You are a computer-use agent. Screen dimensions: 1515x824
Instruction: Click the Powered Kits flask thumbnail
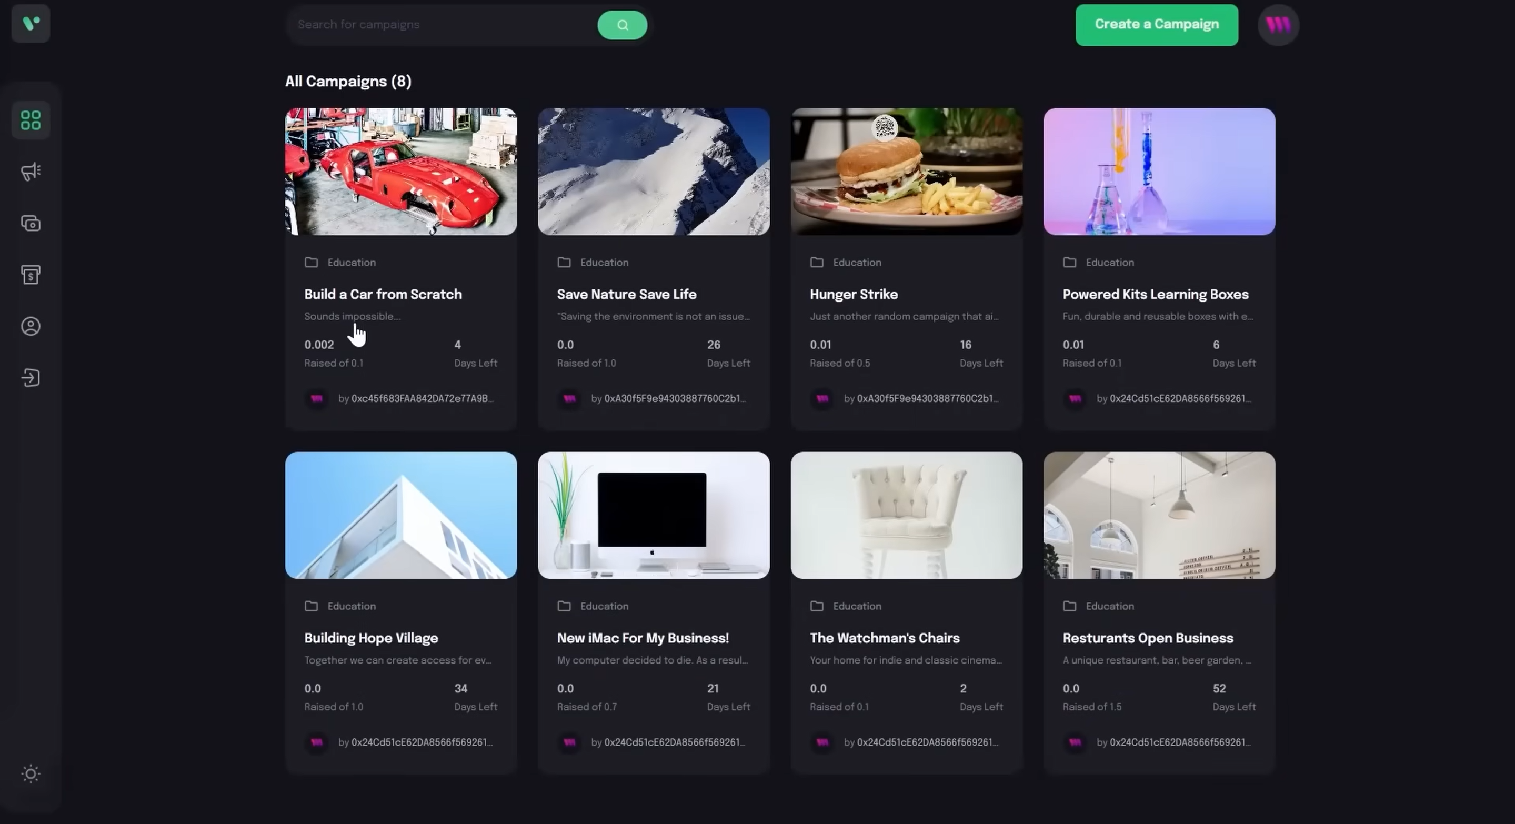point(1159,171)
